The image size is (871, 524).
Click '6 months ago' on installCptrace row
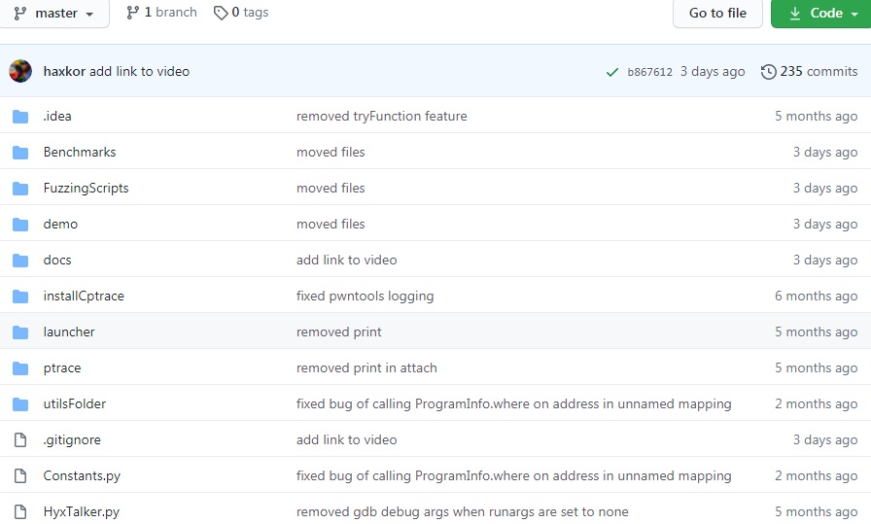816,296
